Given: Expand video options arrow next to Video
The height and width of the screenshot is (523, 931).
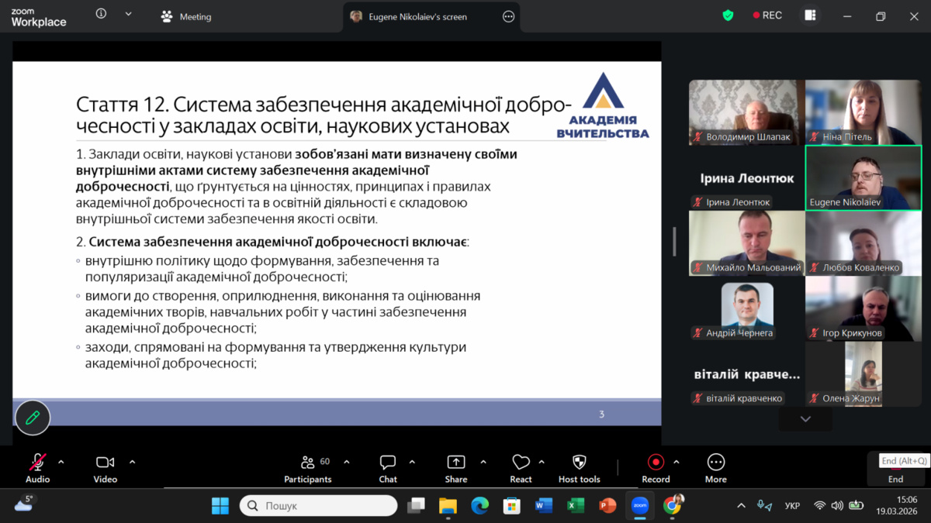Looking at the screenshot, I should [132, 462].
